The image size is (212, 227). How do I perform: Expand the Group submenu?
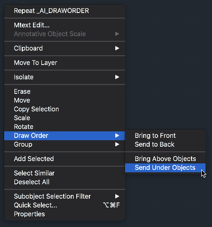[x=65, y=144]
